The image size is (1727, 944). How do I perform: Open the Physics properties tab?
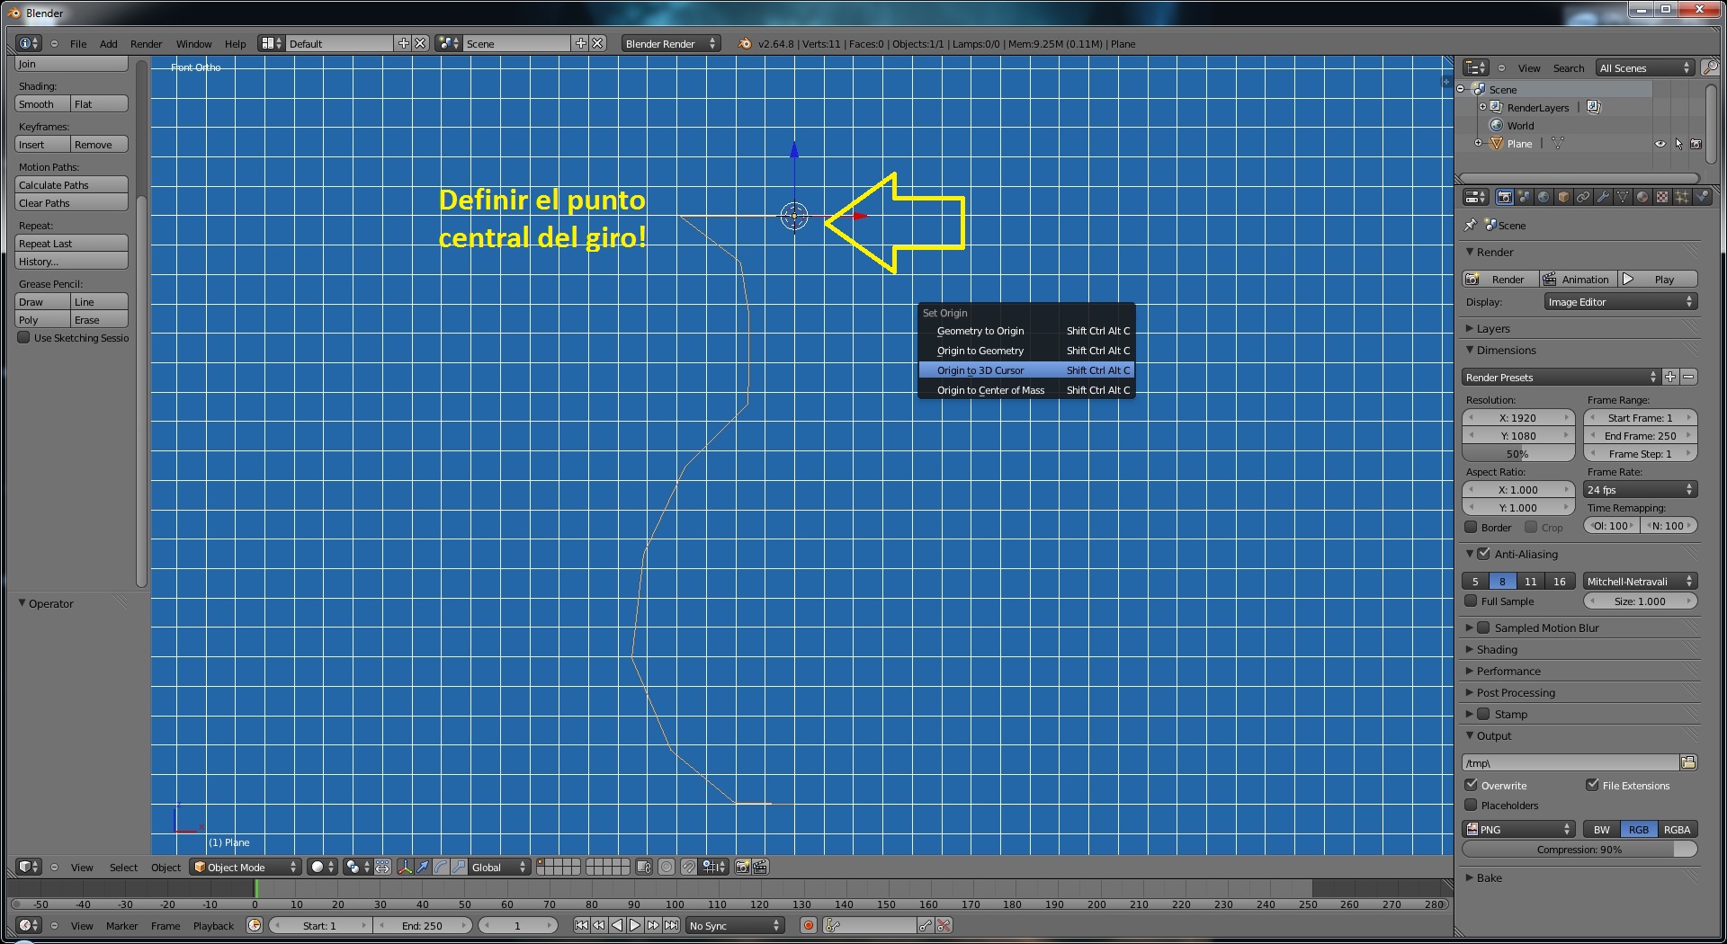(1702, 197)
